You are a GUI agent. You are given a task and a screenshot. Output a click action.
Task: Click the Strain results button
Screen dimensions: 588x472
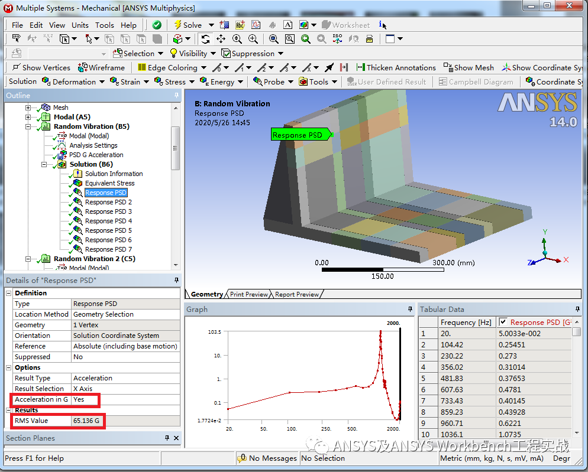tap(125, 82)
